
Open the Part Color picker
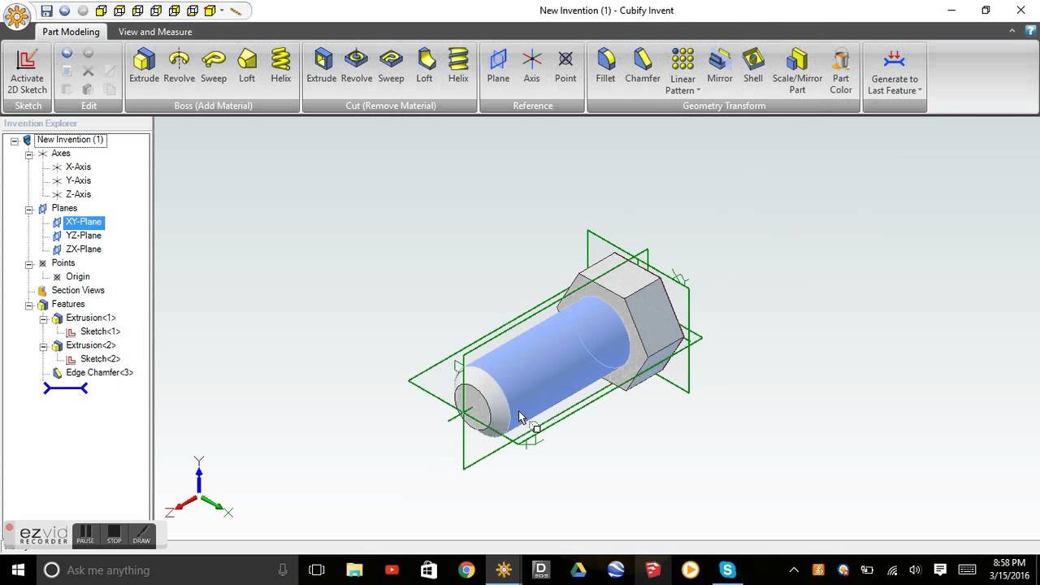[x=841, y=71]
